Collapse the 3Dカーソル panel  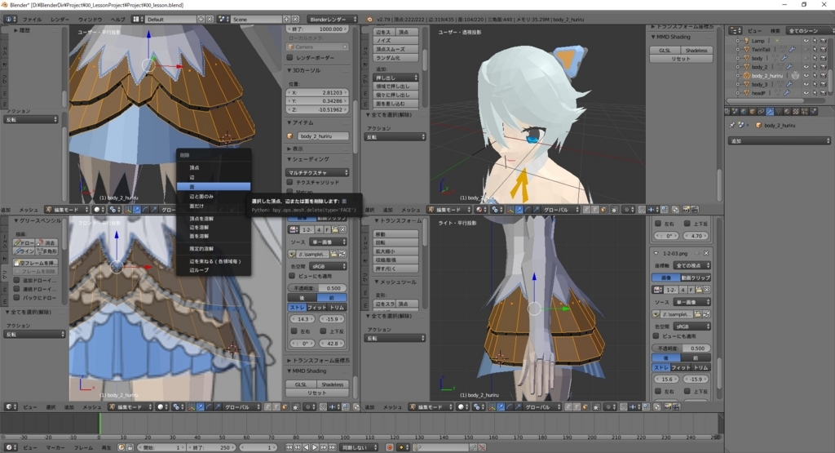(305, 70)
